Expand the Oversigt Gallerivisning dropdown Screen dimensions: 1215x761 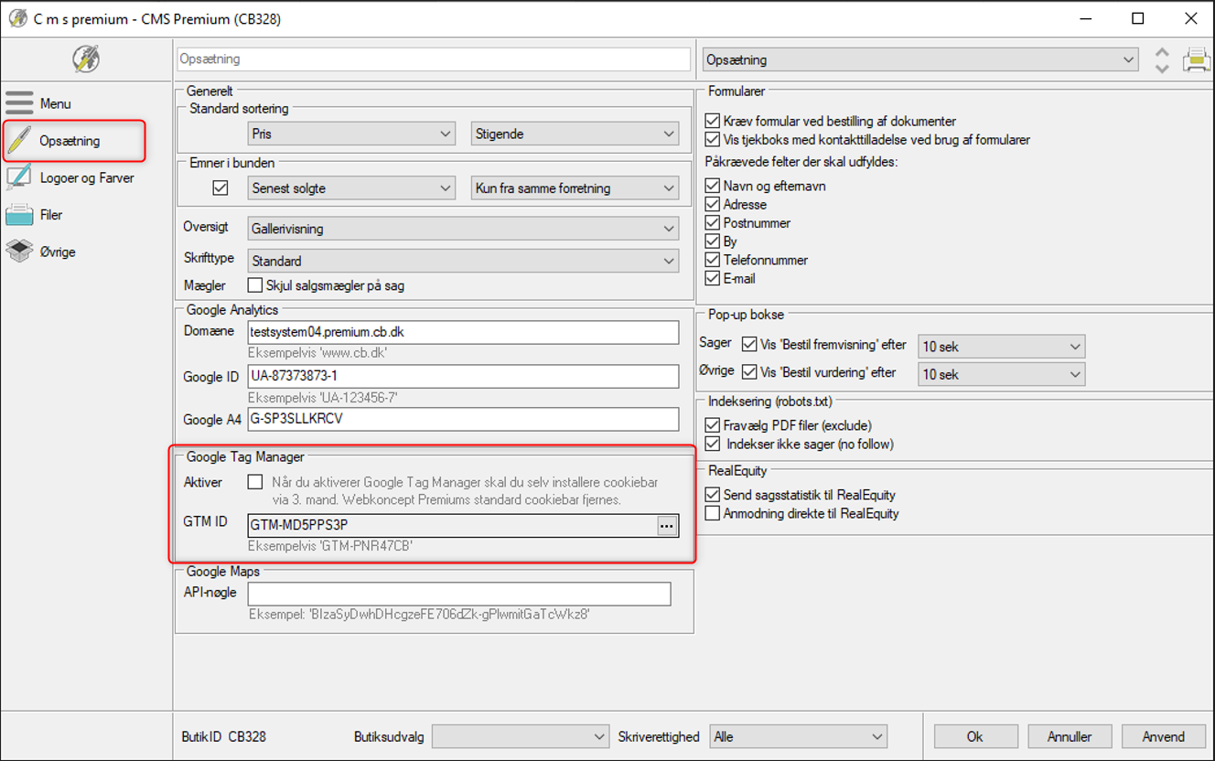pyautogui.click(x=464, y=229)
